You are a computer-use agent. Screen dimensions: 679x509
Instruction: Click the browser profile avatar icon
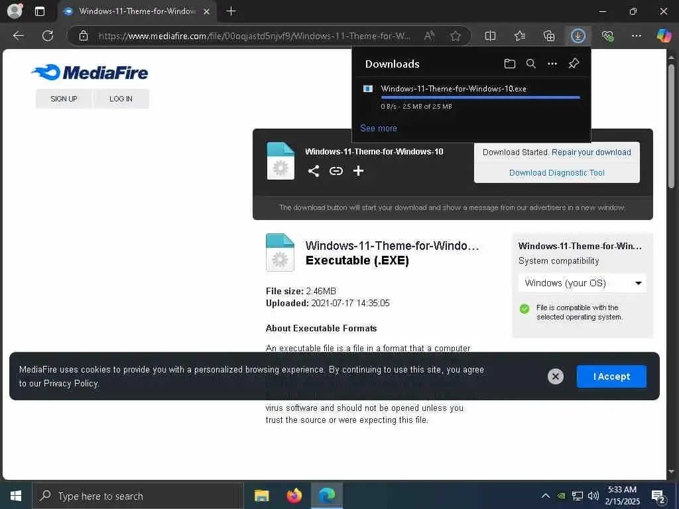15,11
